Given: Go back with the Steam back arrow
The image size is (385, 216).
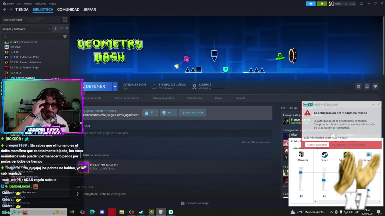Looking at the screenshot, I should [5, 10].
